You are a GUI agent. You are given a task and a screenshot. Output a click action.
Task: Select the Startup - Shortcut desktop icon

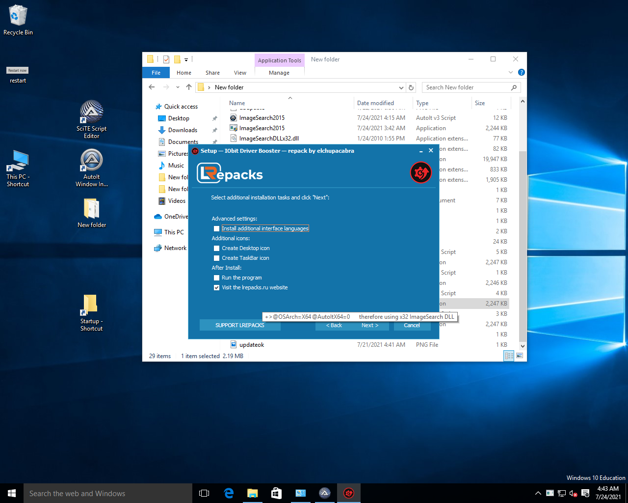tap(91, 313)
